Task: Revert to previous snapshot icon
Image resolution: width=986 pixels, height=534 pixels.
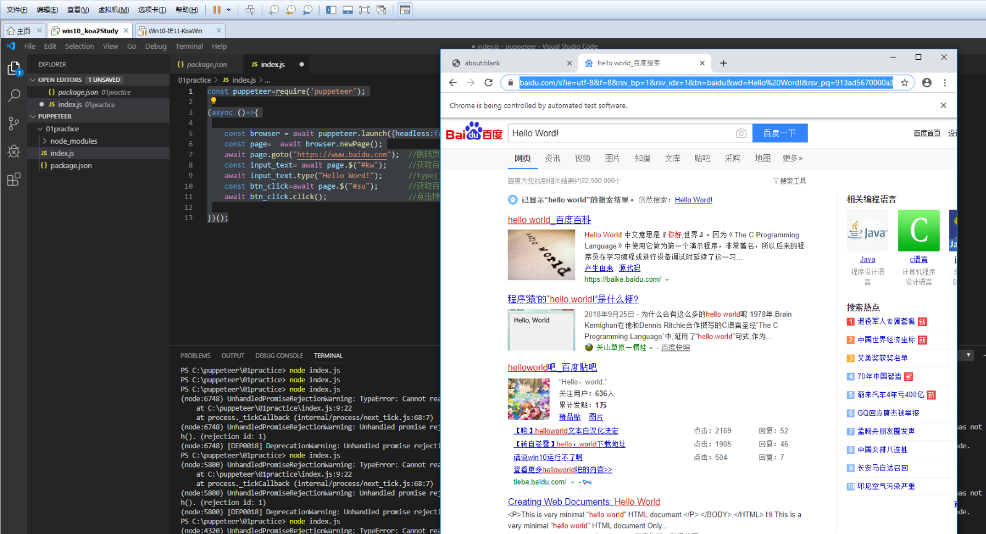Action: point(291,10)
